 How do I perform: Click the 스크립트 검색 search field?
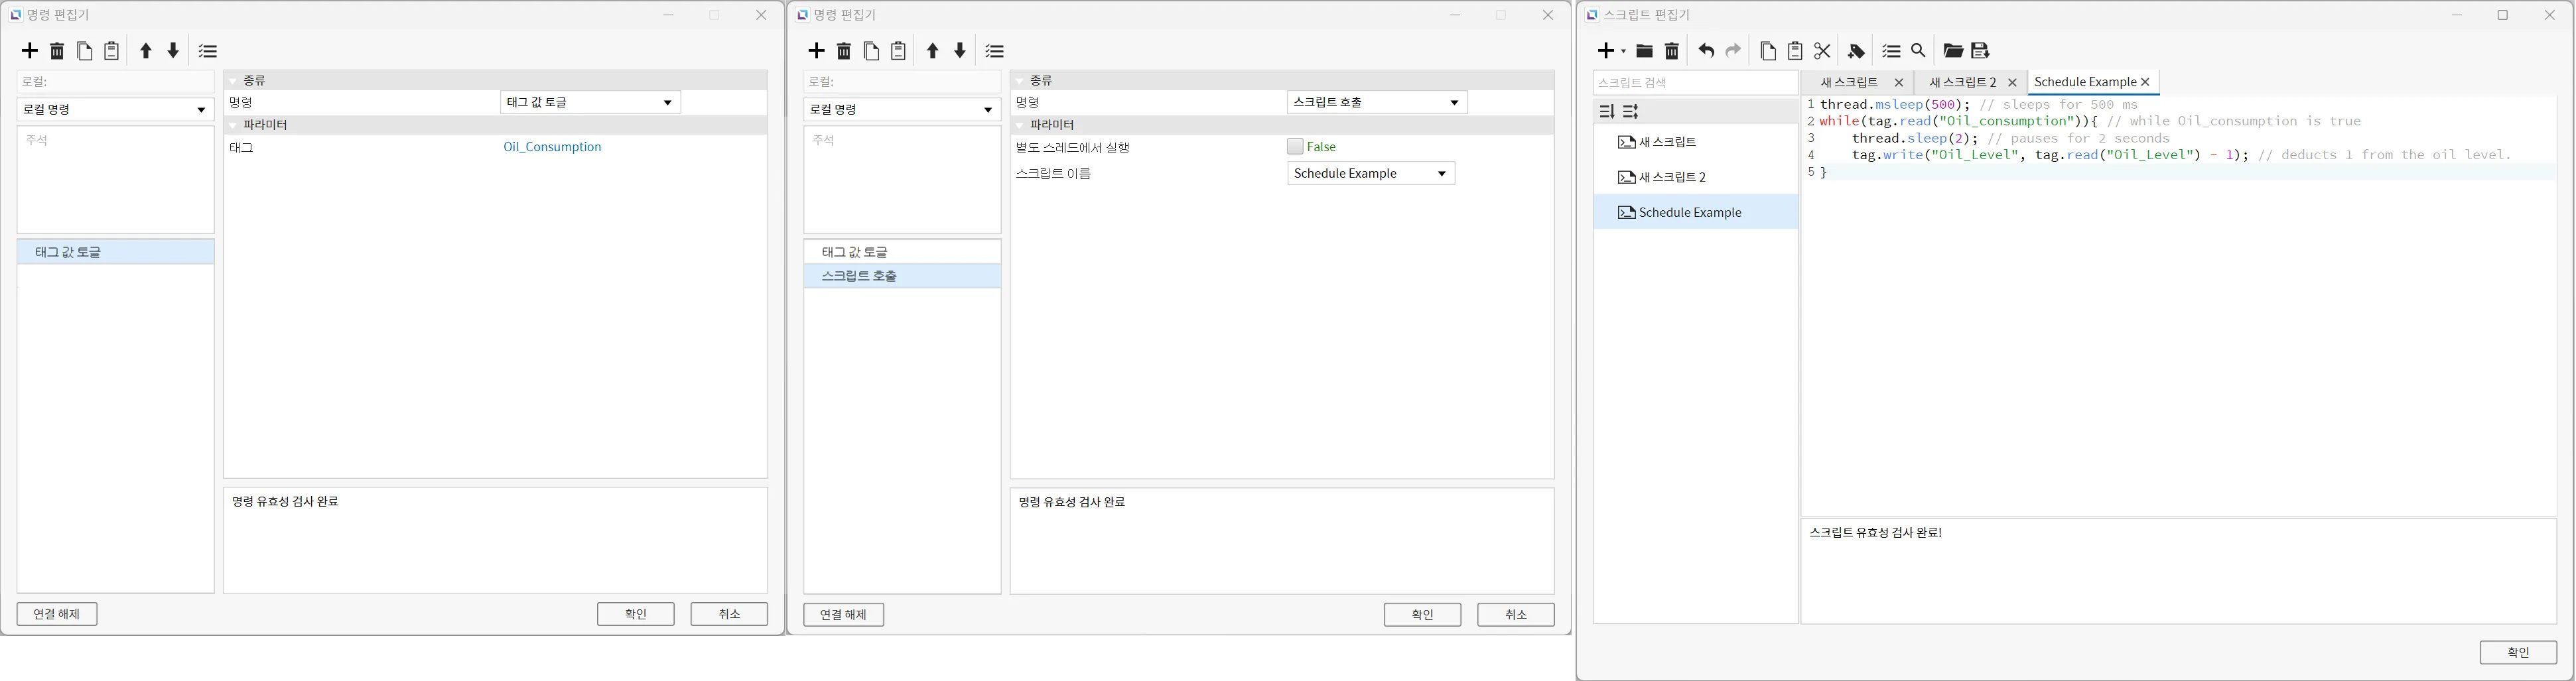tap(1694, 83)
